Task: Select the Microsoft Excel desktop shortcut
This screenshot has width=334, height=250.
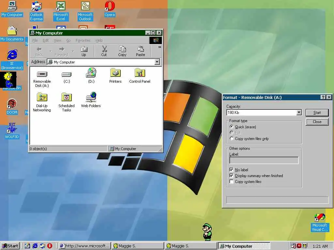Action: pos(61,11)
